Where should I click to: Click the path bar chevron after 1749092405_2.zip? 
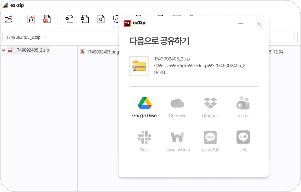pyautogui.click(x=45, y=37)
